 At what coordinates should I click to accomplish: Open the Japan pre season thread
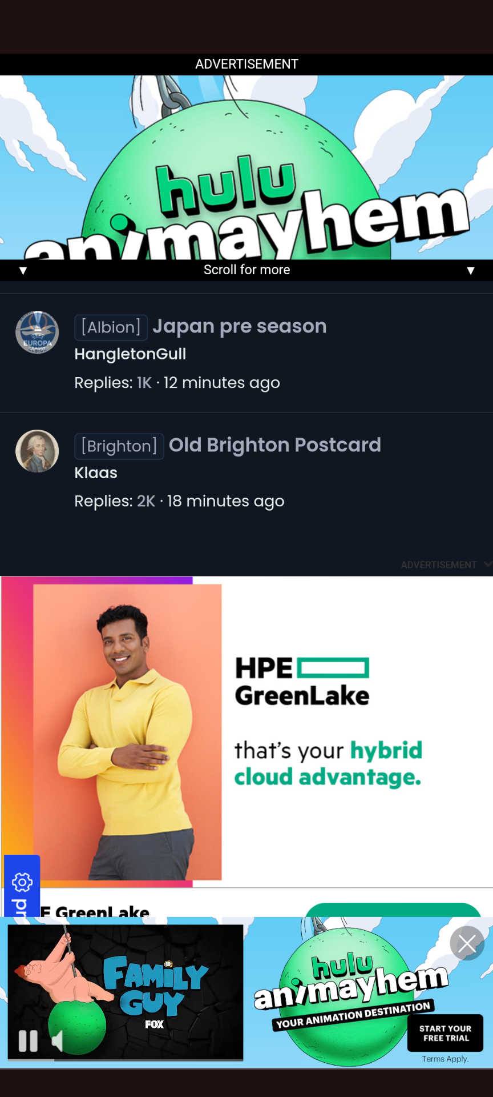click(x=240, y=326)
